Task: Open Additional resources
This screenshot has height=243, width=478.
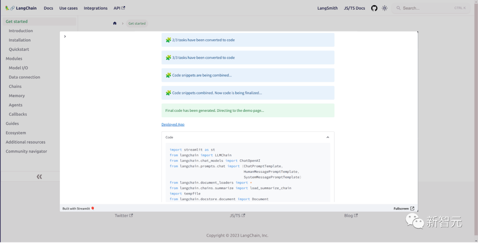Action: point(25,142)
